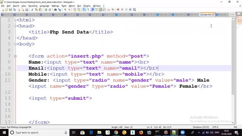
Task: Click the Save toolbar icon
Action: (10, 9)
